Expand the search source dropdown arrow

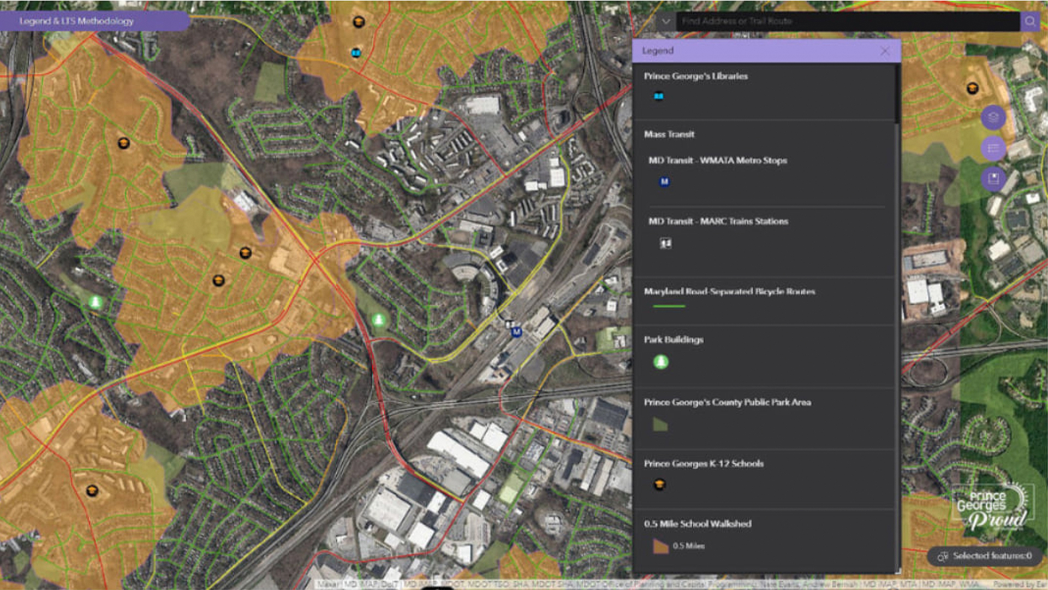[665, 21]
